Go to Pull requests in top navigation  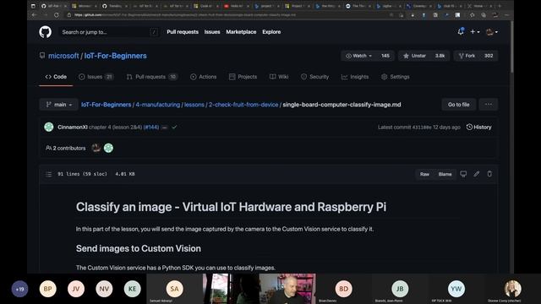pos(183,32)
